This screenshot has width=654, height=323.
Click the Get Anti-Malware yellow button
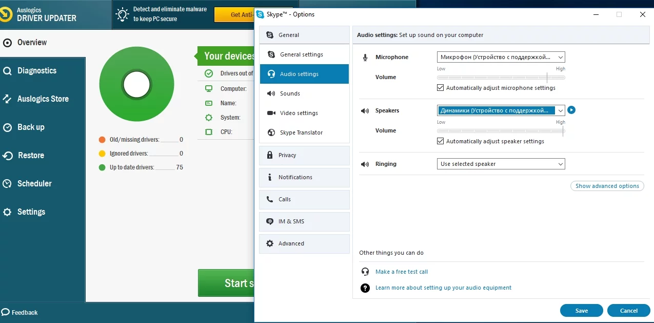click(x=234, y=15)
